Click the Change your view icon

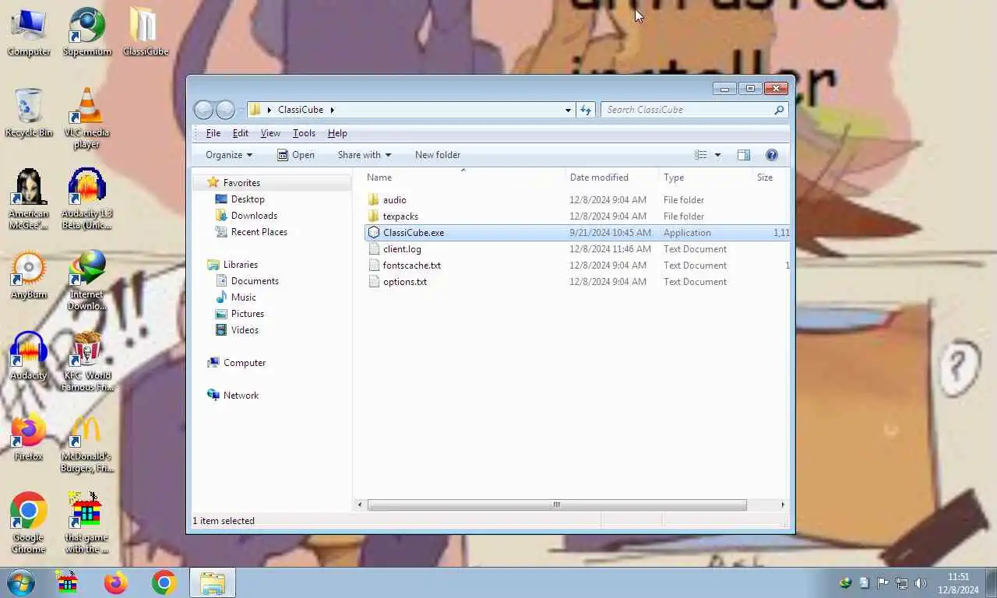700,155
